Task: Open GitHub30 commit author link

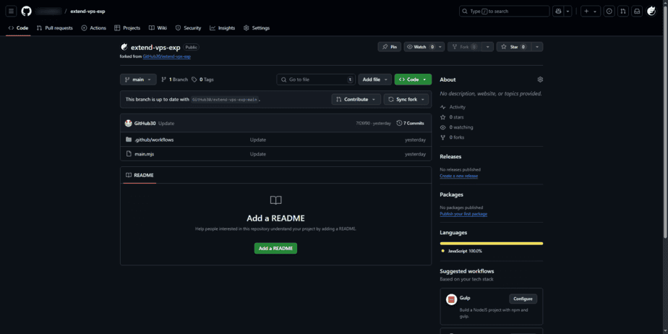Action: [x=145, y=123]
